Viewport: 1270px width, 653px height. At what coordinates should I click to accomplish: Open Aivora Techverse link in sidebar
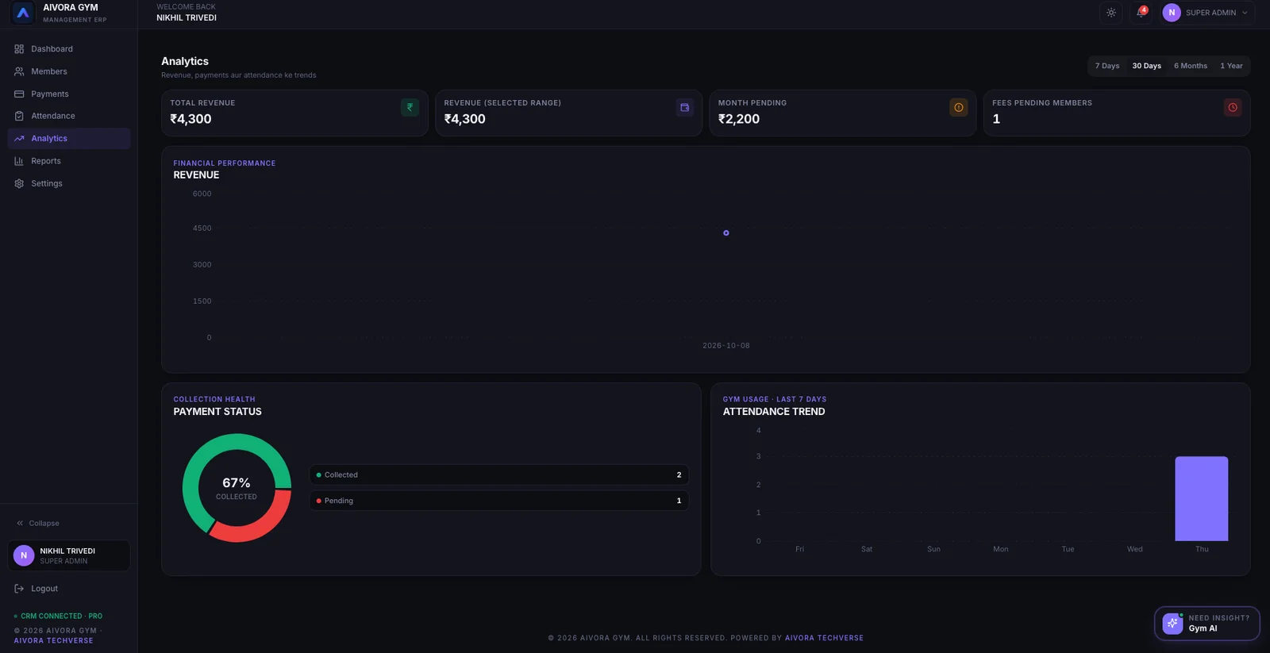[53, 641]
